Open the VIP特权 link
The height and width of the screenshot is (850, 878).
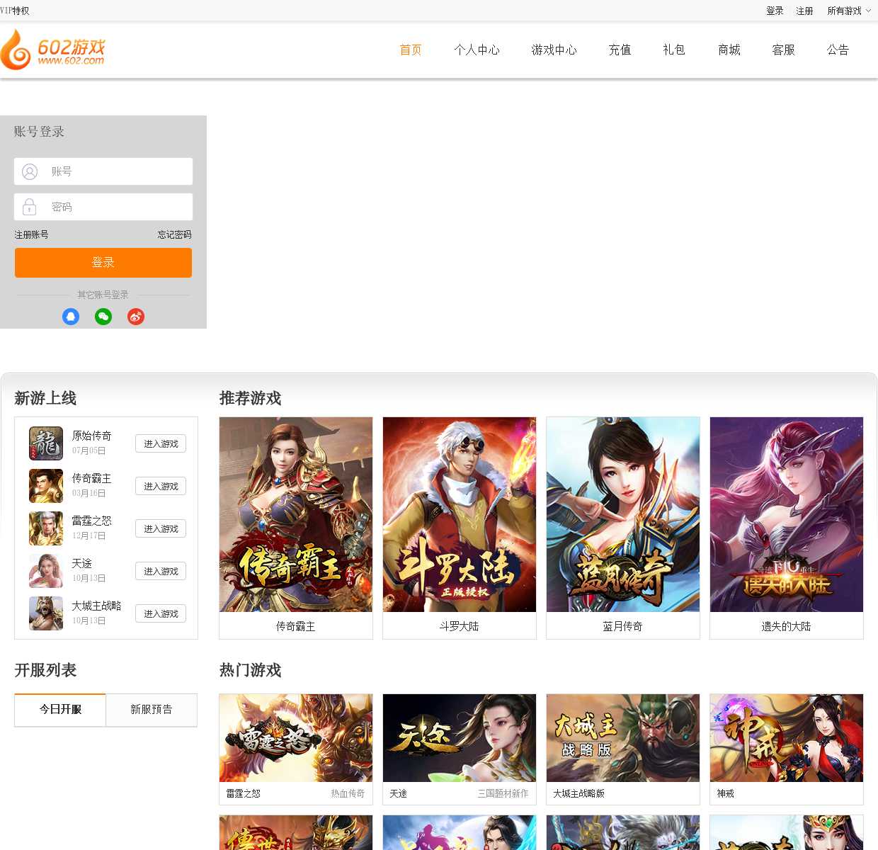point(15,11)
